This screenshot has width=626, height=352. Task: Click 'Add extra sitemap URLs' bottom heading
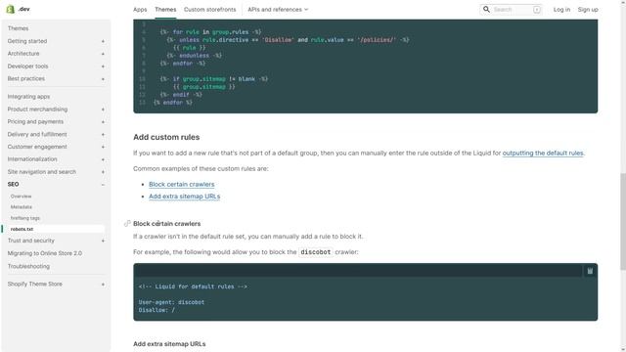pos(169,344)
